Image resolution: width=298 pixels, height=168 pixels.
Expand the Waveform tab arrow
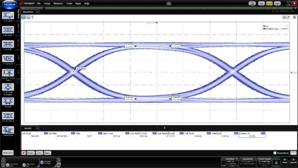pyautogui.click(x=37, y=12)
